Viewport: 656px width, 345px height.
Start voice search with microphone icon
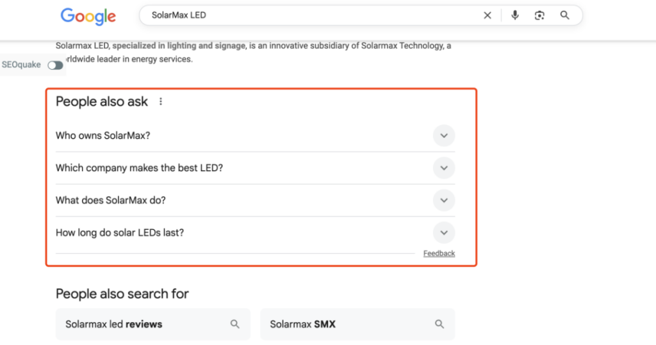tap(515, 15)
